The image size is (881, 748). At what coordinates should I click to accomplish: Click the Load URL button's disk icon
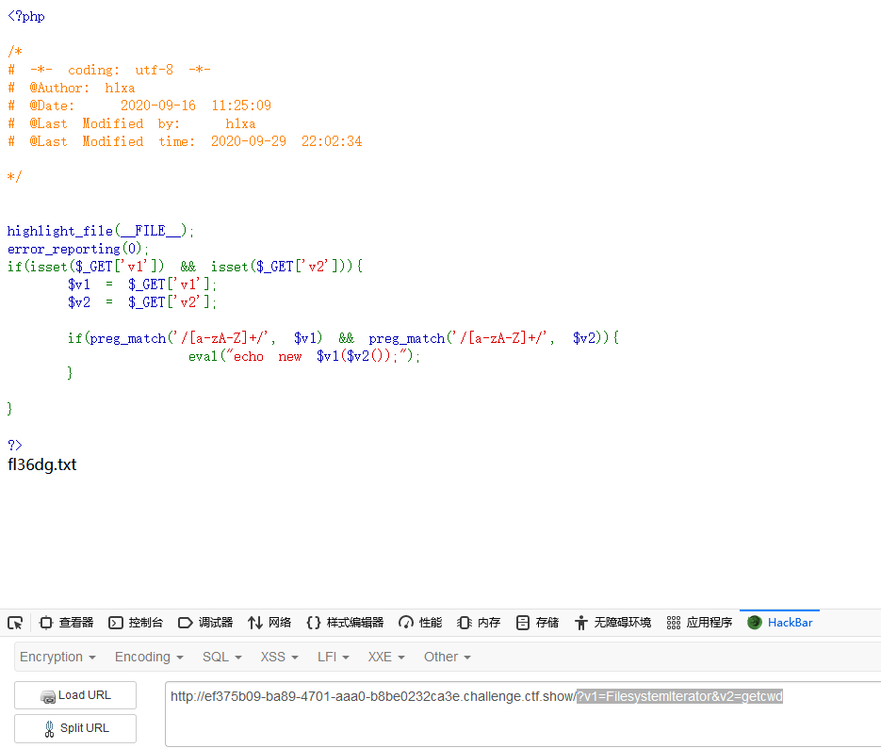[x=48, y=696]
